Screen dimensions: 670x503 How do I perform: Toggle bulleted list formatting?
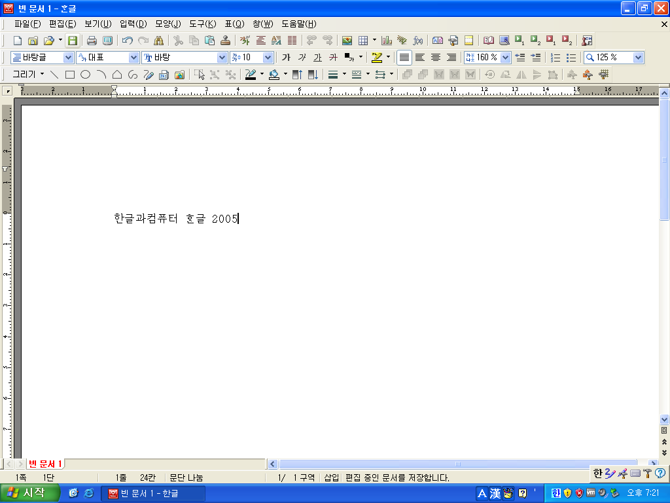(571, 58)
